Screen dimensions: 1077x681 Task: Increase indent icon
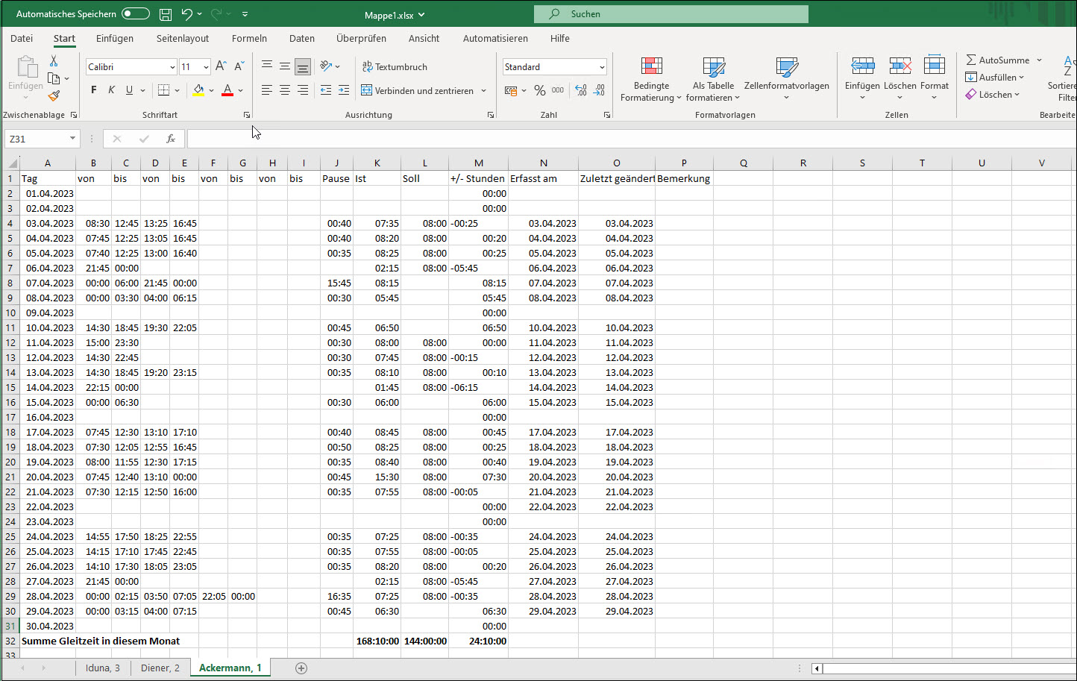344,90
